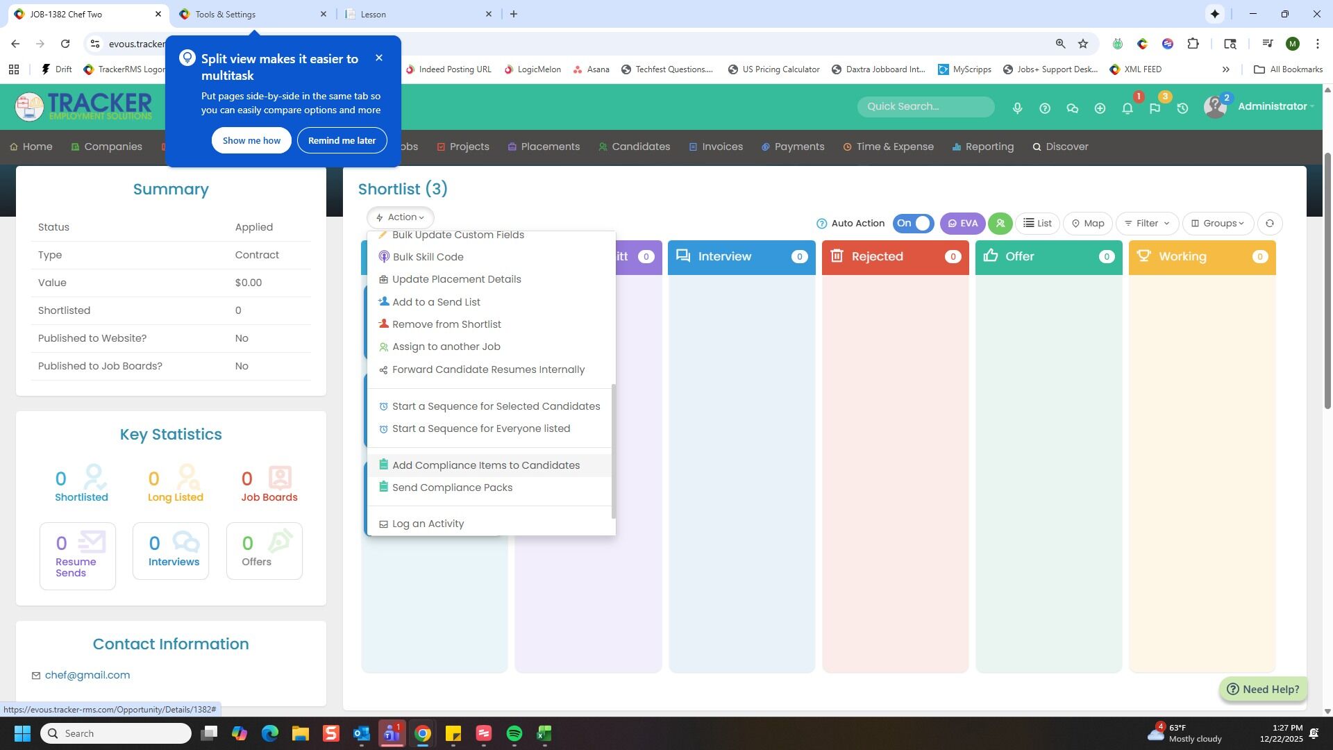Screen dimensions: 1333x750
Task: Click the help question mark icon
Action: point(1044,108)
